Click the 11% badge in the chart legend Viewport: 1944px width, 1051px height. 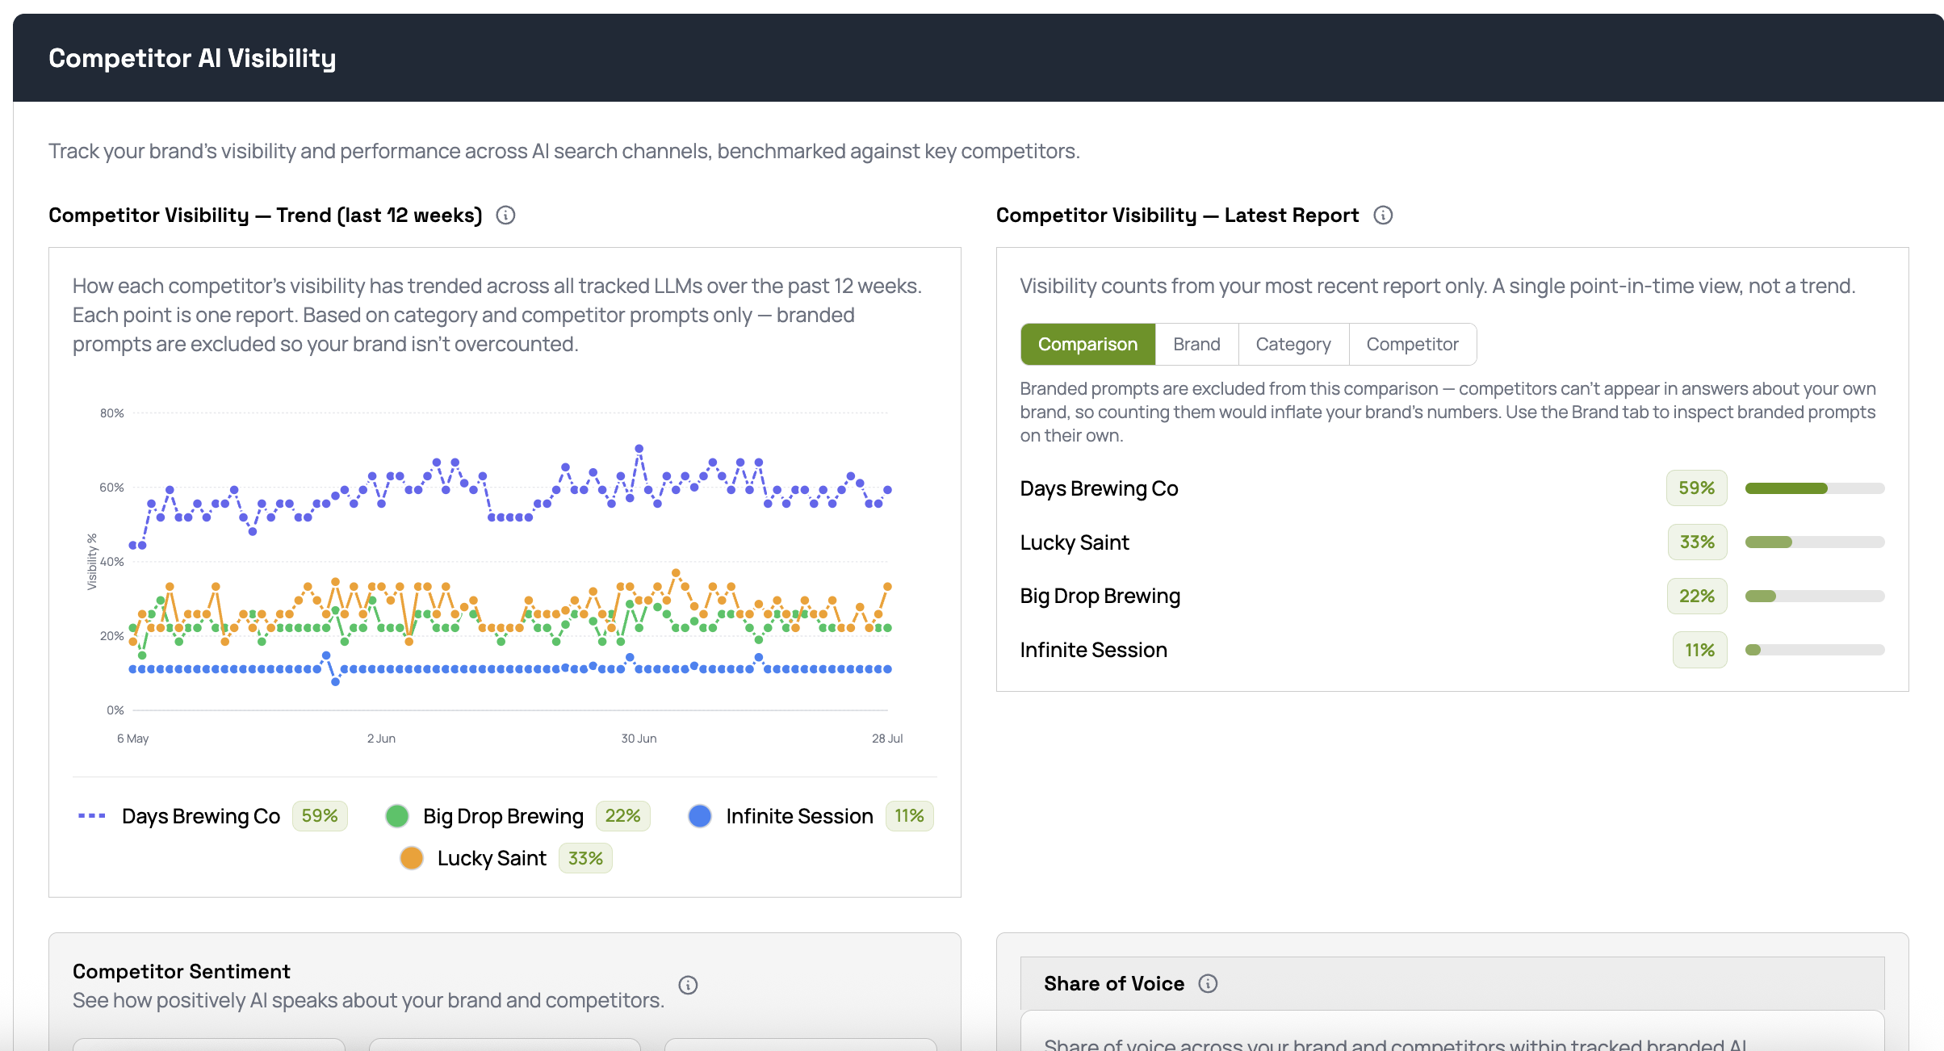pyautogui.click(x=910, y=816)
